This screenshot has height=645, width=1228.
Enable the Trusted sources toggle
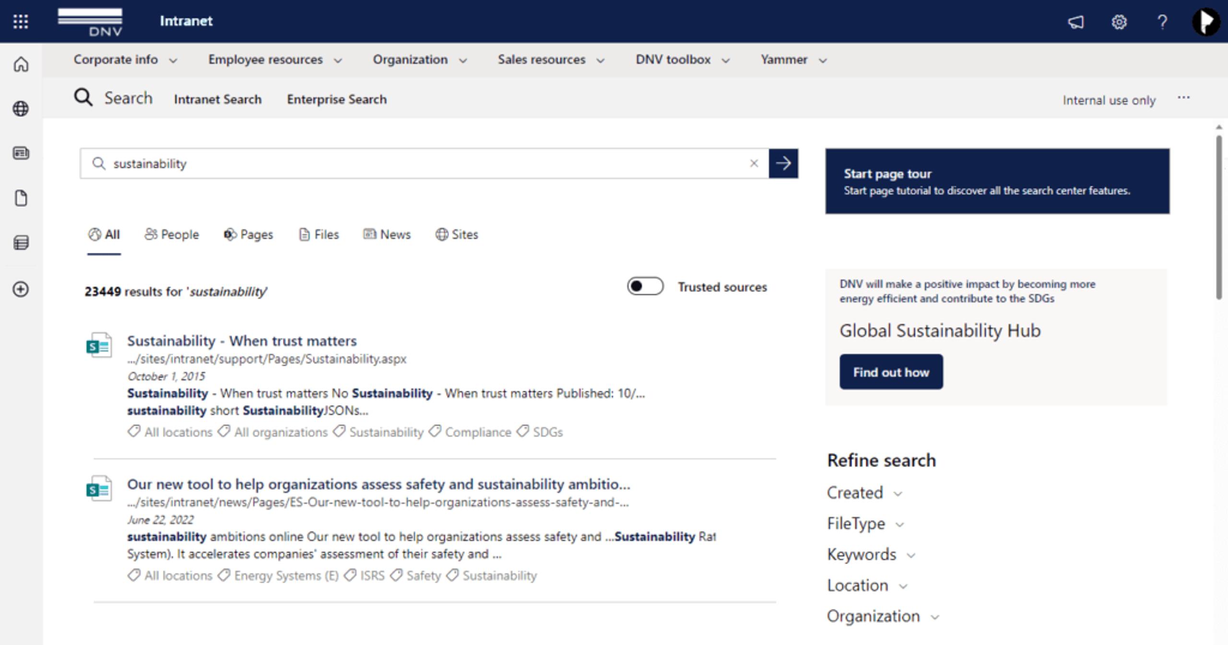click(x=645, y=286)
